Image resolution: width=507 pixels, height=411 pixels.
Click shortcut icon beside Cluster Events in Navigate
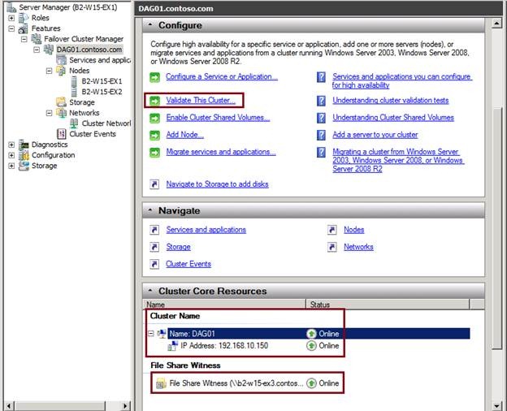click(154, 264)
